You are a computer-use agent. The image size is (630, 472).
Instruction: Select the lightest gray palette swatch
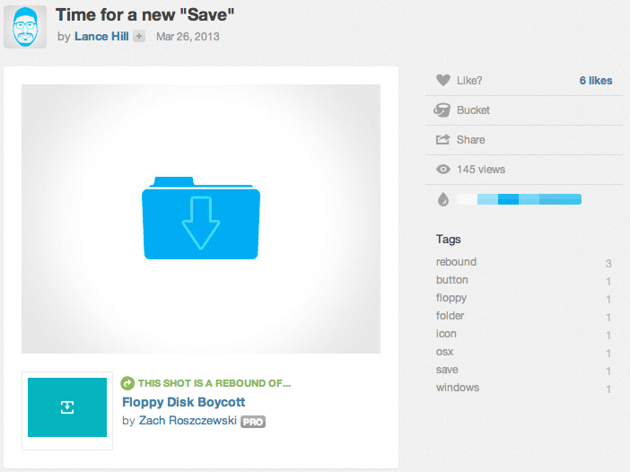(x=467, y=199)
